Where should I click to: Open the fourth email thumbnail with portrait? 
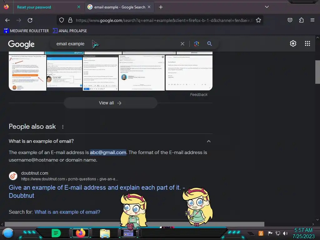tap(142, 72)
